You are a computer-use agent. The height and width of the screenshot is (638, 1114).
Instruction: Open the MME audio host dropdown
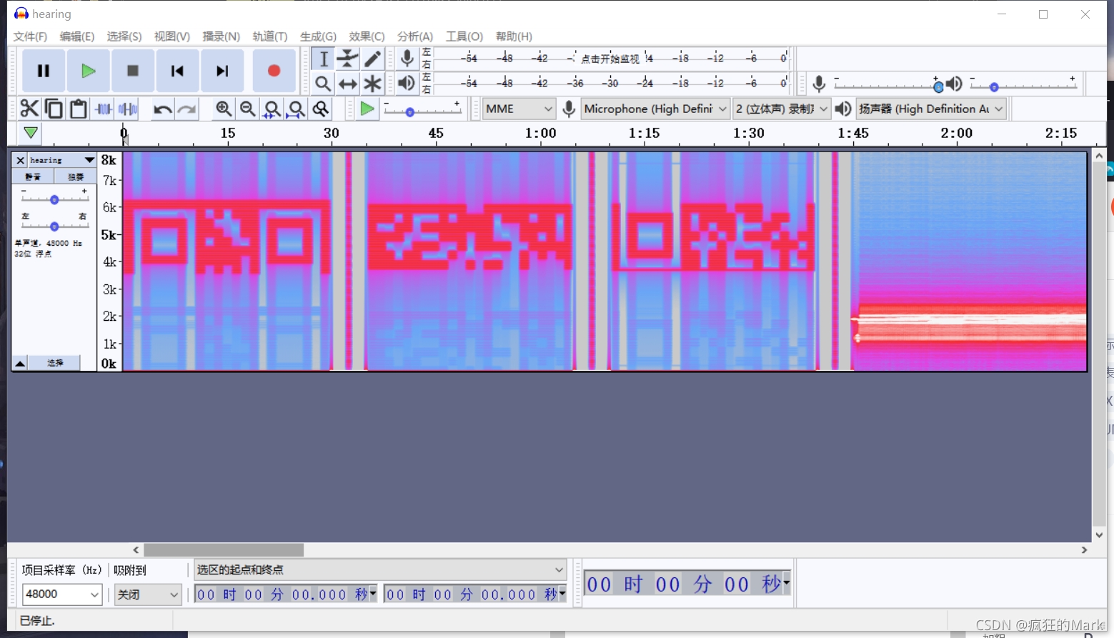(x=519, y=109)
